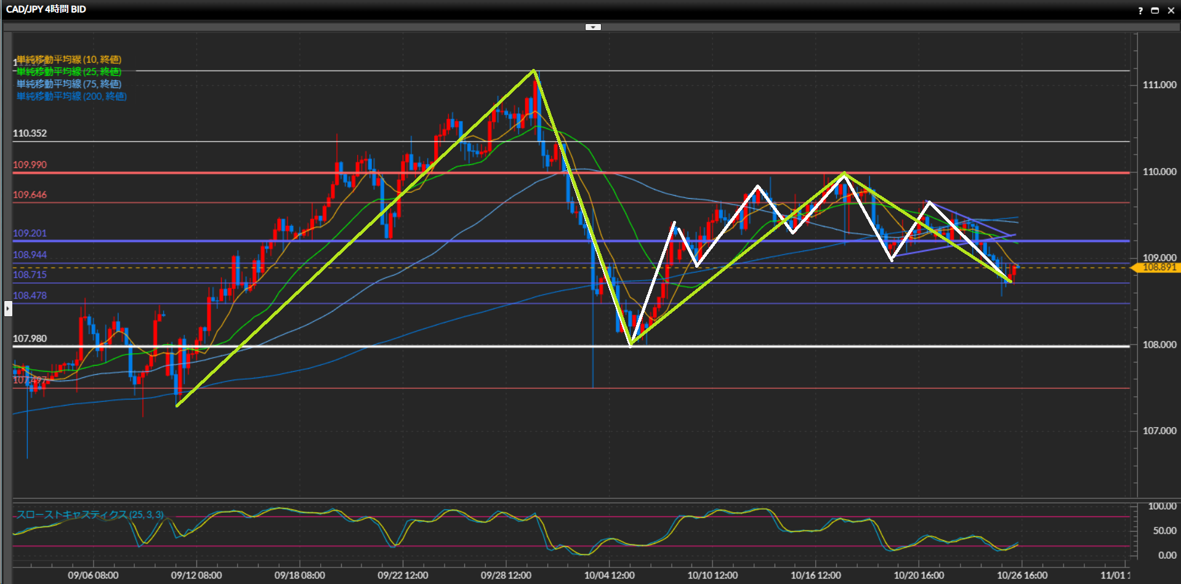Maximize the CAD/JPY chart window

point(1155,10)
